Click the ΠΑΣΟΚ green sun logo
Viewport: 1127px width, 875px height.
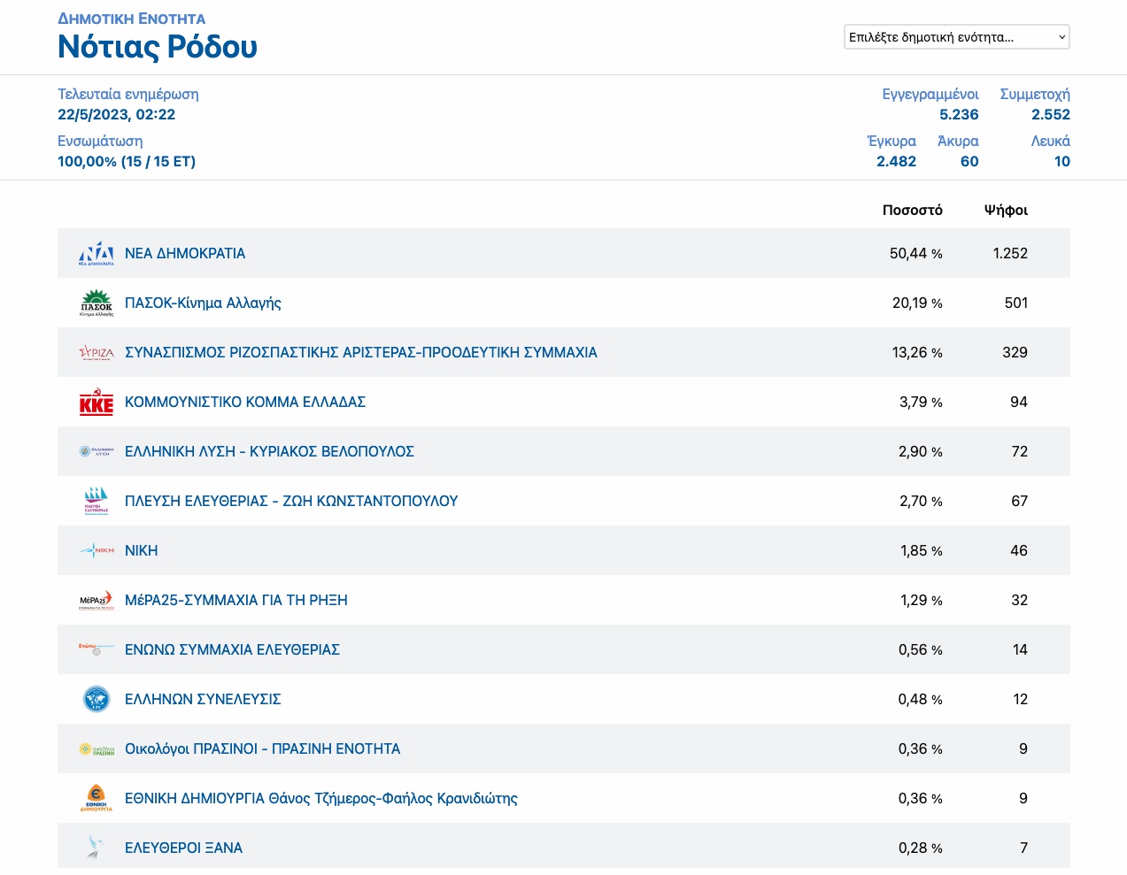96,303
